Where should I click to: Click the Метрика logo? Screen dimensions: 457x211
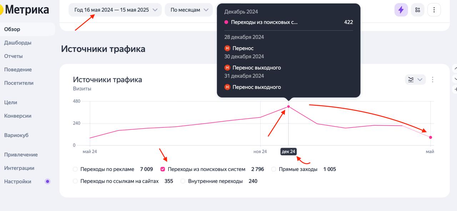pyautogui.click(x=25, y=10)
